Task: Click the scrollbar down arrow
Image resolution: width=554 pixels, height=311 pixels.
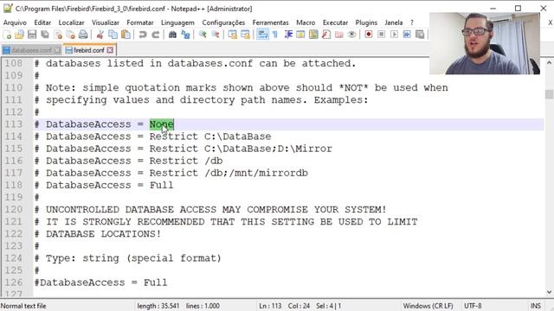Action: pyautogui.click(x=549, y=292)
